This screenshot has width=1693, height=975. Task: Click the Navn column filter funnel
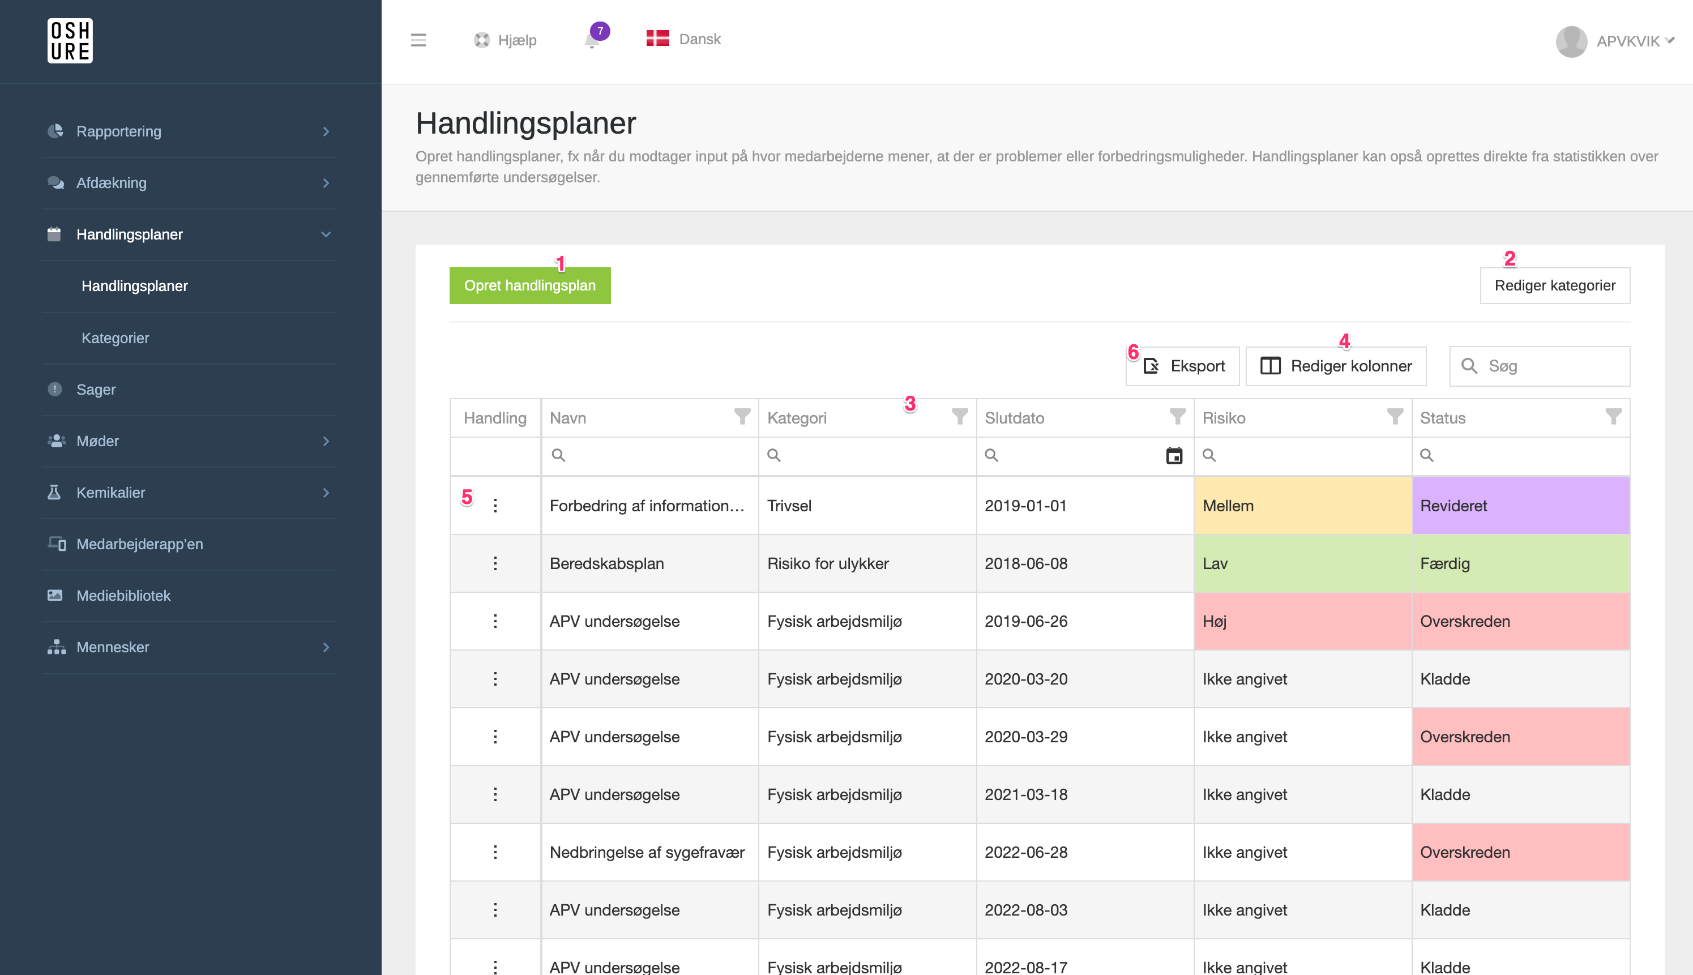pyautogui.click(x=742, y=417)
